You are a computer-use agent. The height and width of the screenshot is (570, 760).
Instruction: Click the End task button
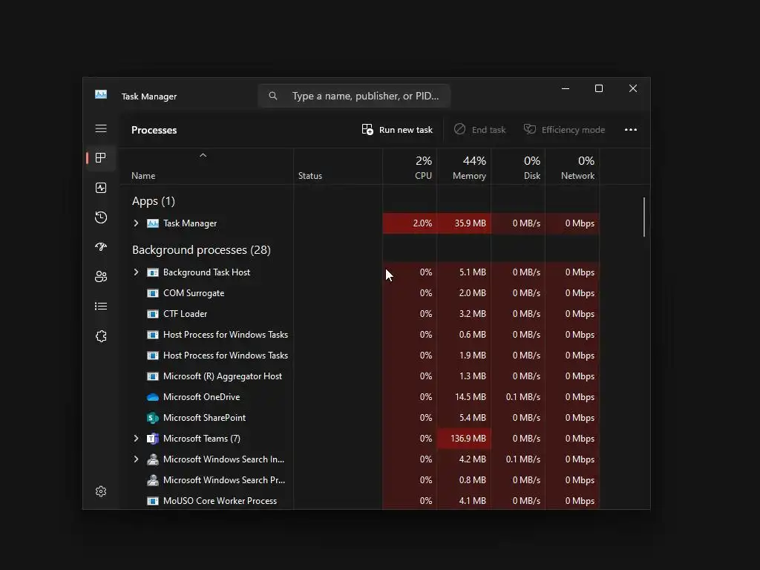pyautogui.click(x=480, y=129)
